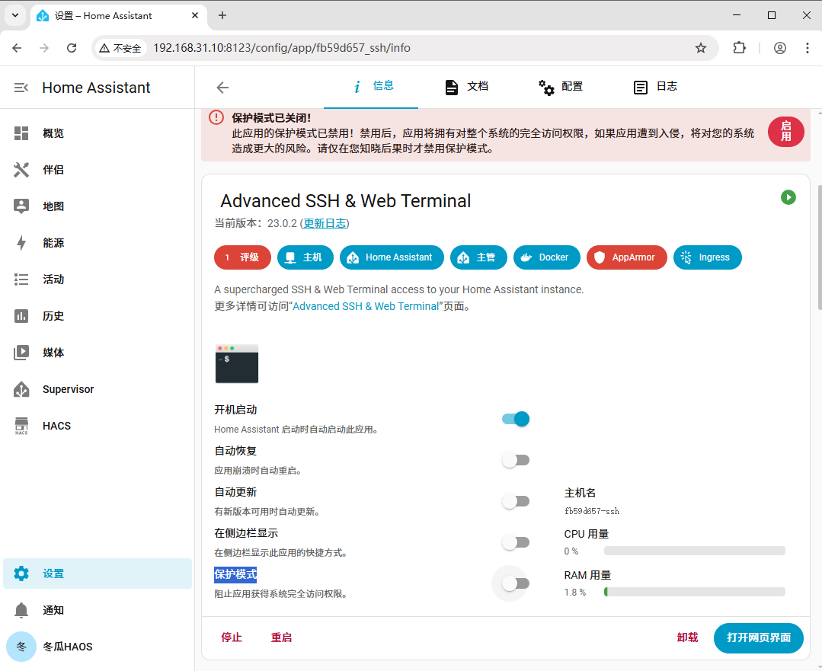Click the red warning icon in banner

216,117
